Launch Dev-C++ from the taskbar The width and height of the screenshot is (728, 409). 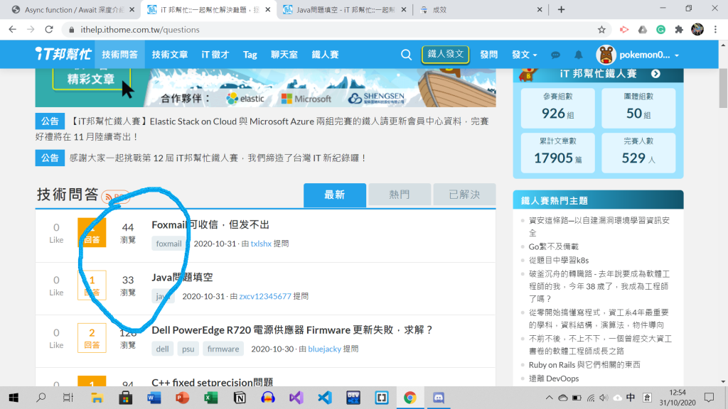353,398
